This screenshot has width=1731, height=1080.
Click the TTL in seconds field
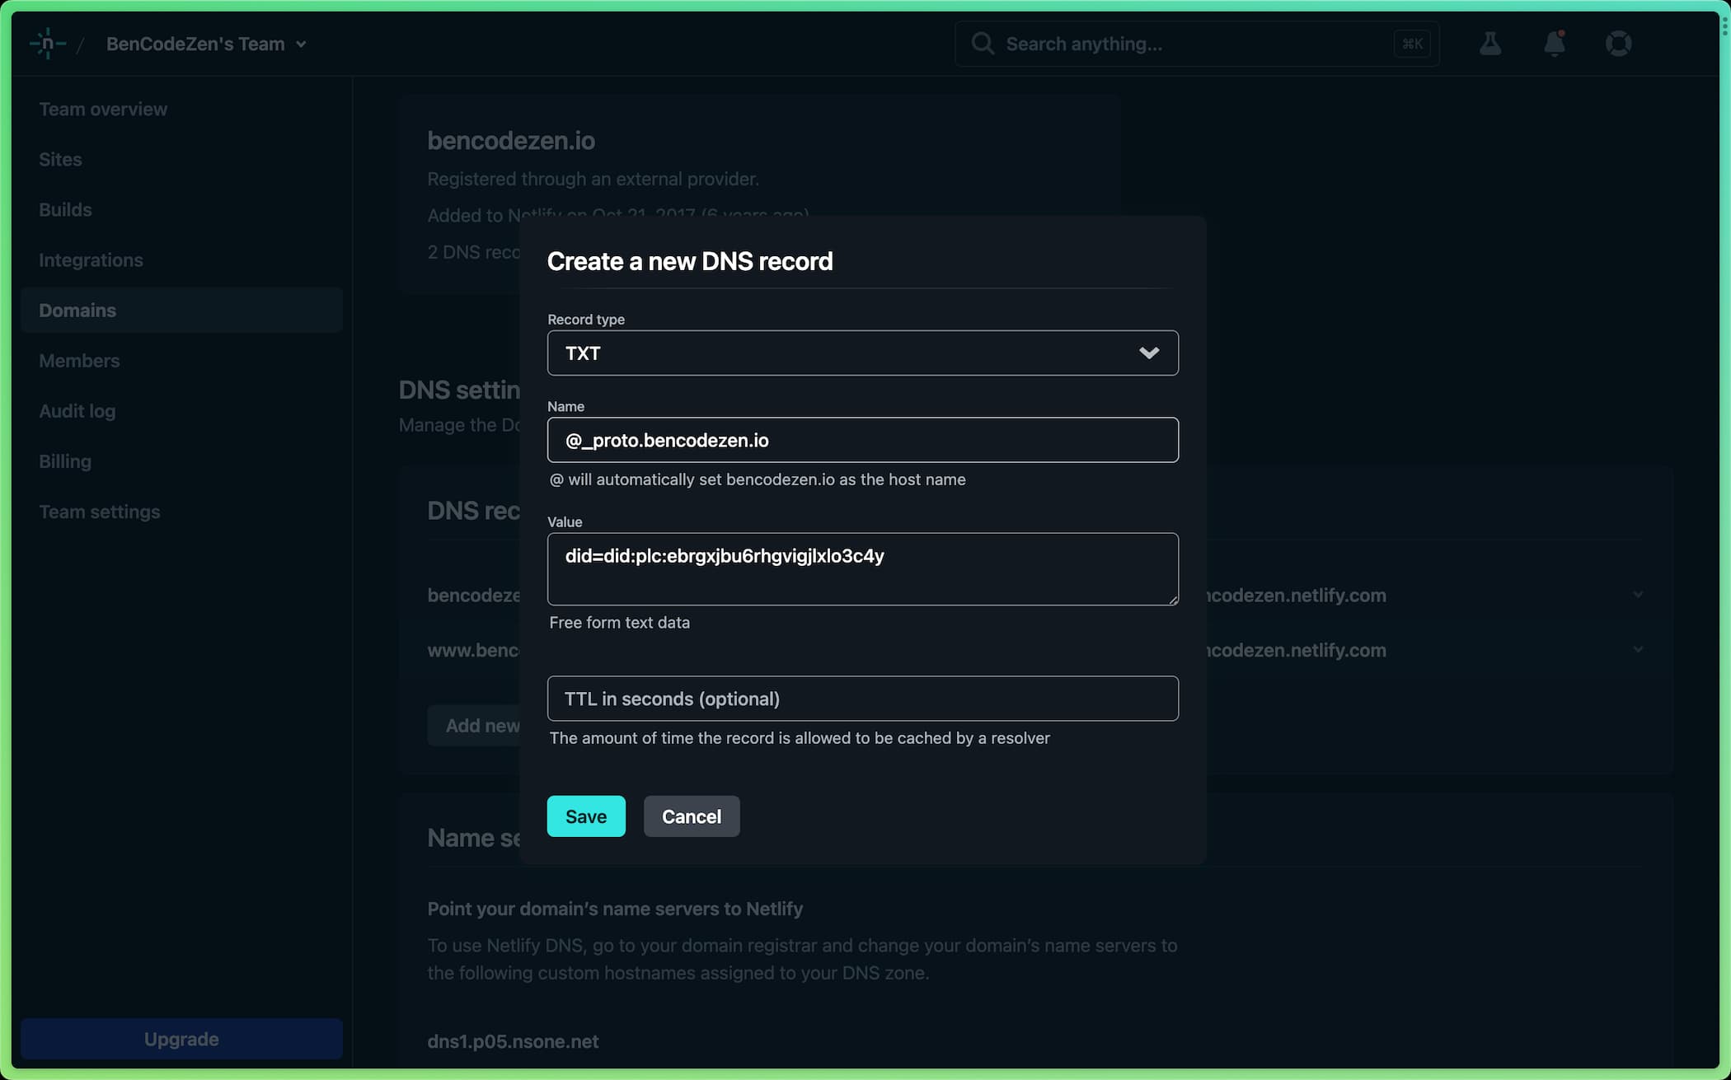point(862,699)
